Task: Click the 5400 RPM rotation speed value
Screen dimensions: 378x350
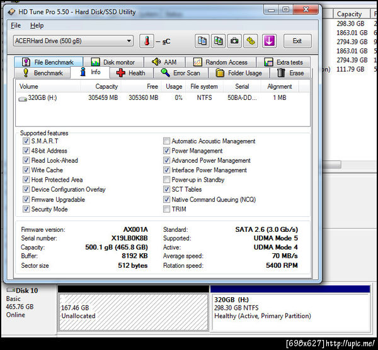Action: 282,265
